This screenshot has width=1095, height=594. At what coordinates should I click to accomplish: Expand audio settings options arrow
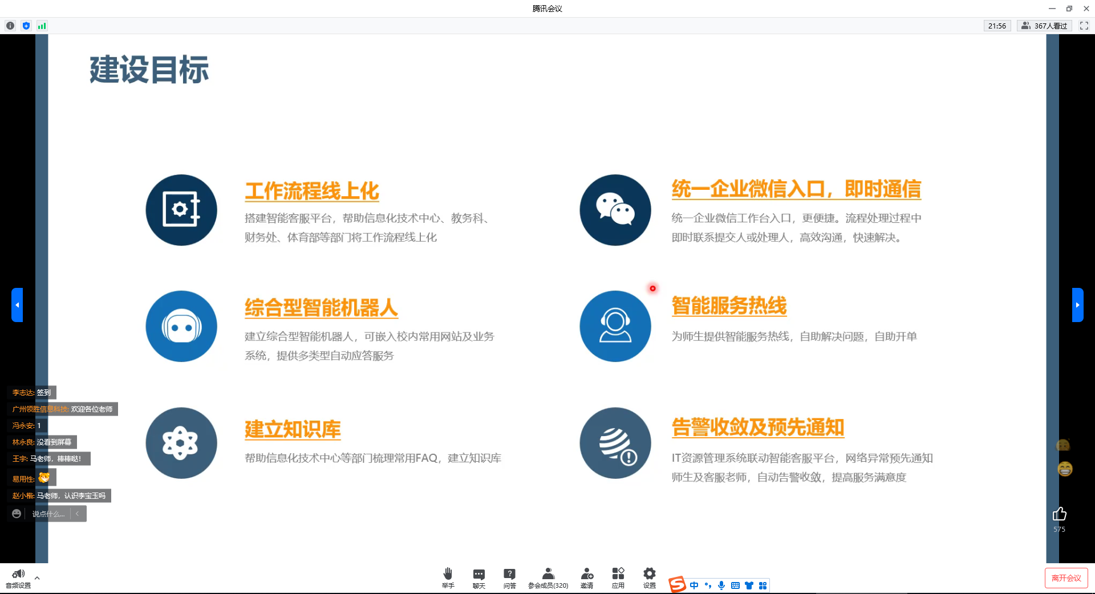[x=37, y=578]
